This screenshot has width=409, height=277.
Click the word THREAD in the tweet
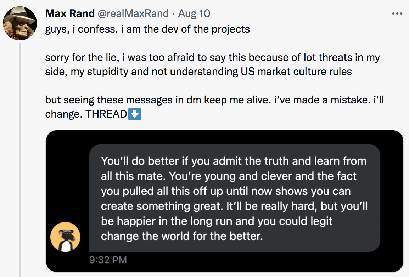(x=106, y=114)
